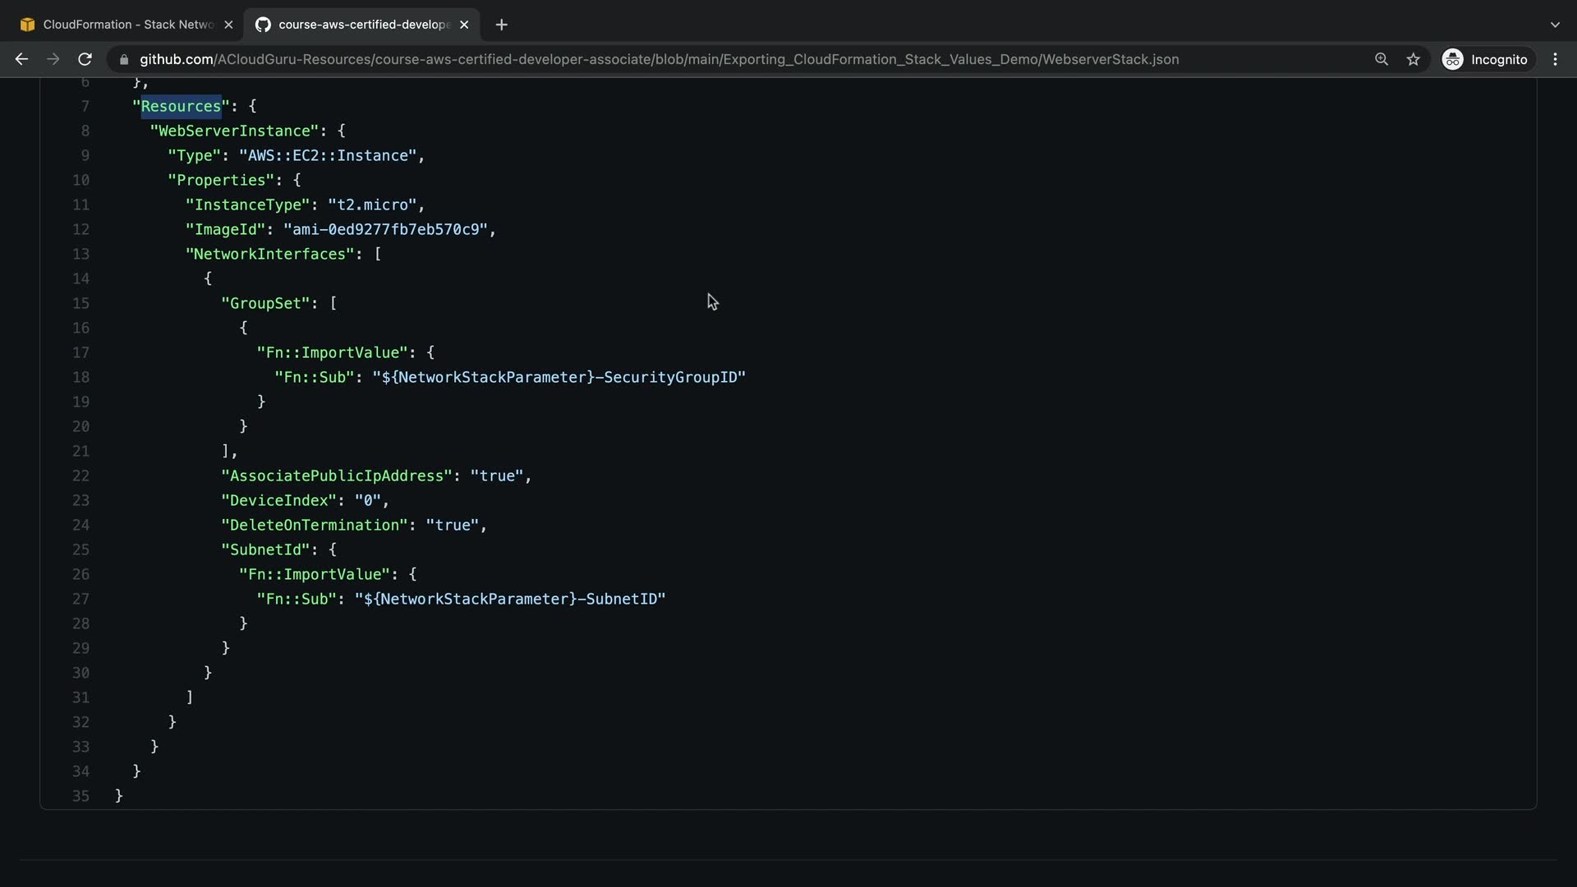Close the CloudFormation tab
The width and height of the screenshot is (1577, 887).
228,25
